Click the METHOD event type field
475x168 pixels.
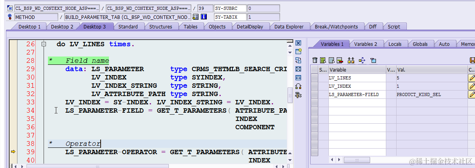(x=36, y=17)
